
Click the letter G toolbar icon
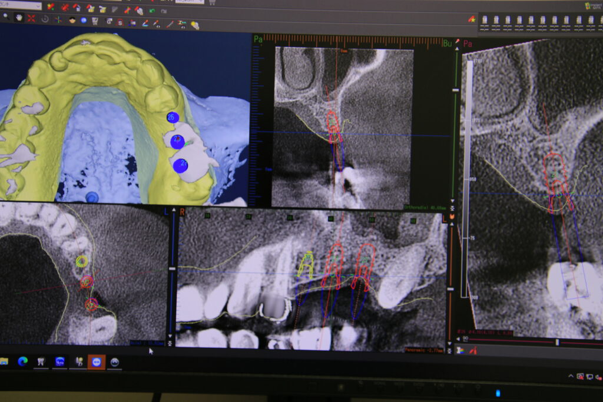click(x=109, y=22)
